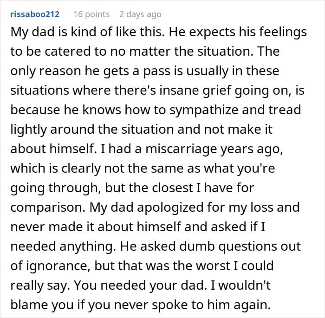The height and width of the screenshot is (318, 325).
Task: Click the 16 points score
Action: (x=91, y=14)
